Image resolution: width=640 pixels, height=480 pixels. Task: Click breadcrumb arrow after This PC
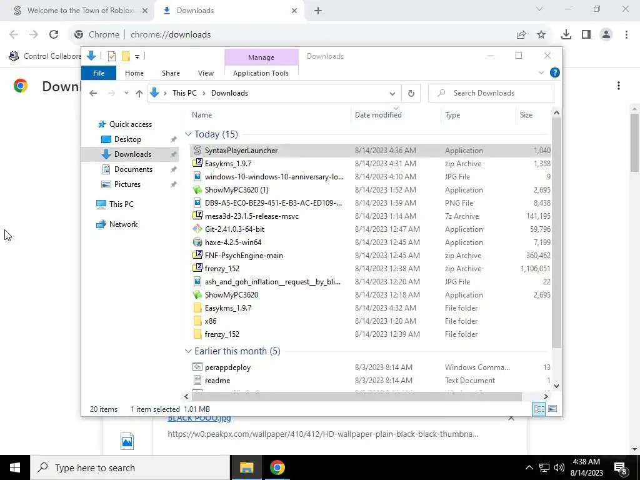(x=204, y=94)
